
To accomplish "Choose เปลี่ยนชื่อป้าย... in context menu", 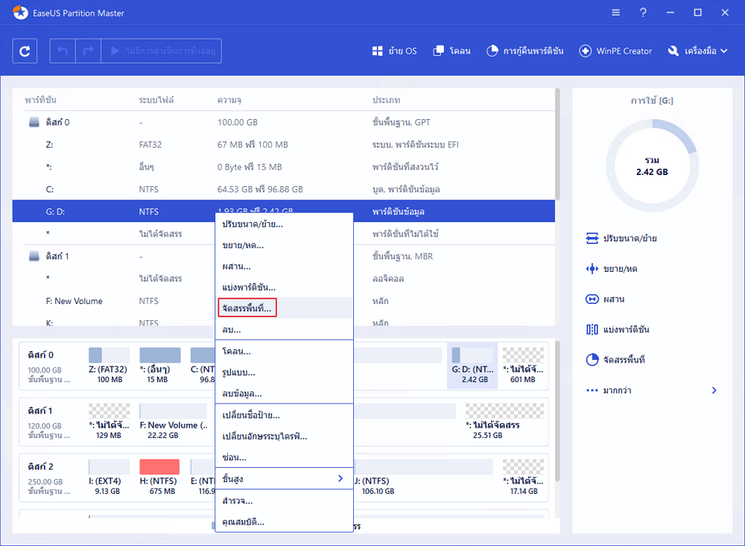I will coord(284,415).
